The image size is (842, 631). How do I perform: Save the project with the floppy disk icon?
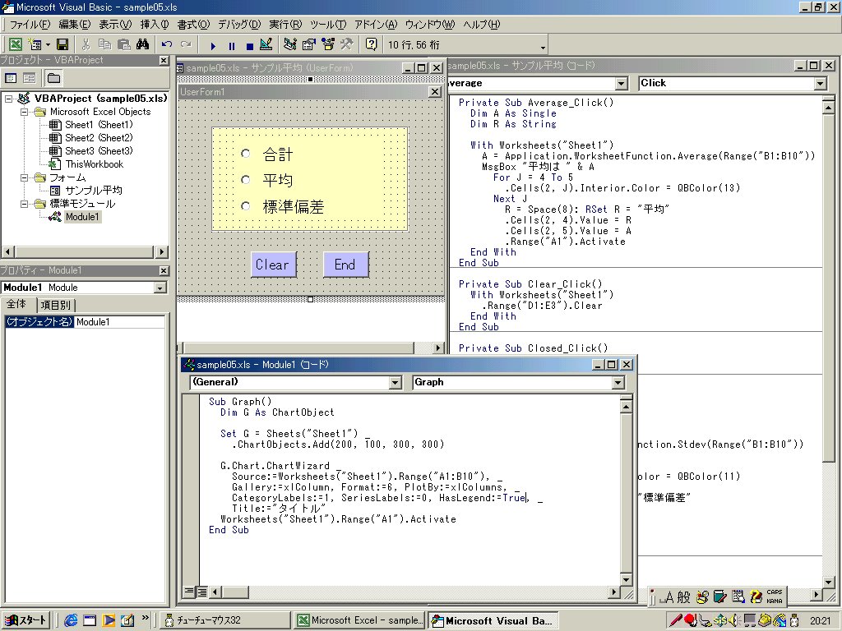(62, 44)
